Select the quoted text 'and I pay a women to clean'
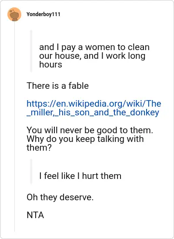 point(94,47)
